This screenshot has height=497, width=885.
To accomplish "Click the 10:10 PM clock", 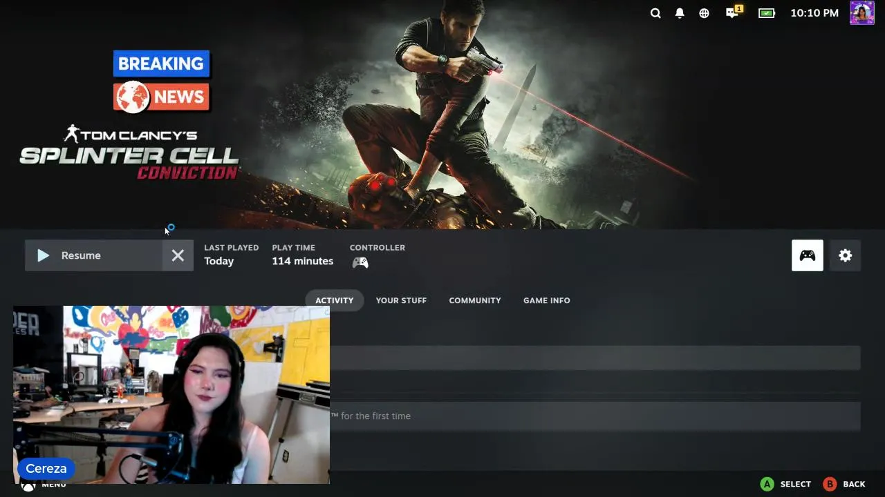I will (x=814, y=13).
